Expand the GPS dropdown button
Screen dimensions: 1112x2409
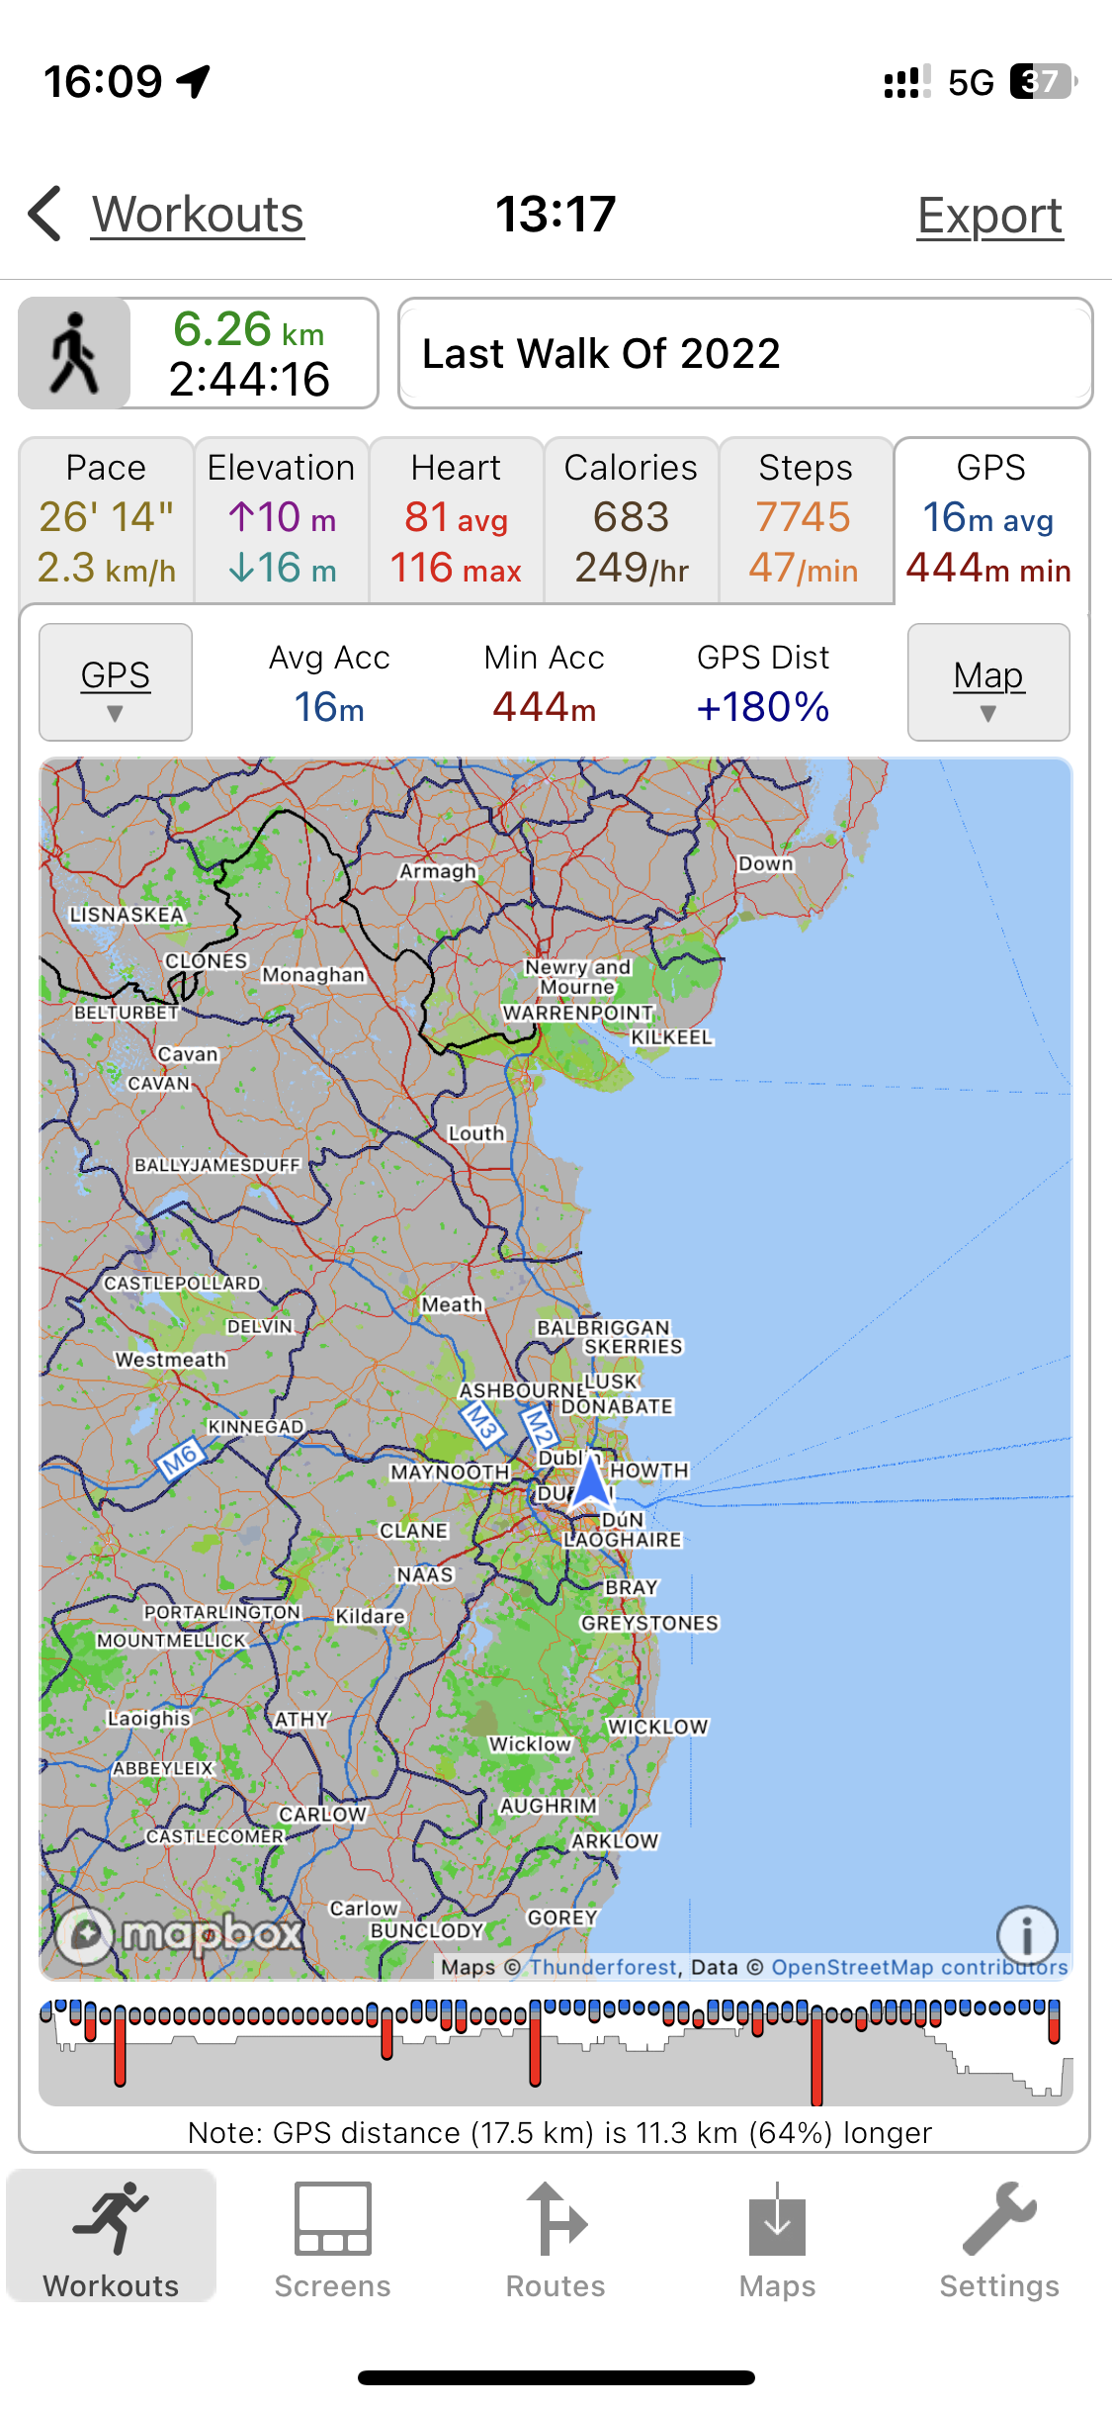[x=116, y=682]
